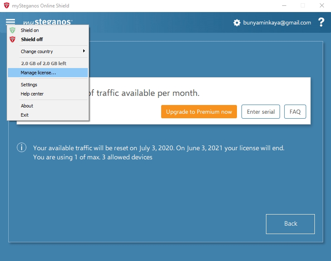Click the traffic available per month text

(144, 93)
